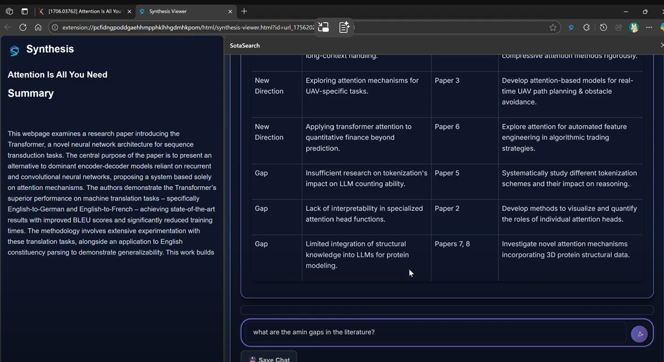Click the 'Paper 3' table cell

[x=465, y=94]
